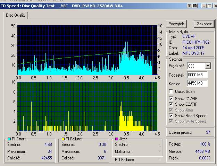Click the floppy disk save icon in title bar
The image size is (217, 166).
[x=195, y=6]
